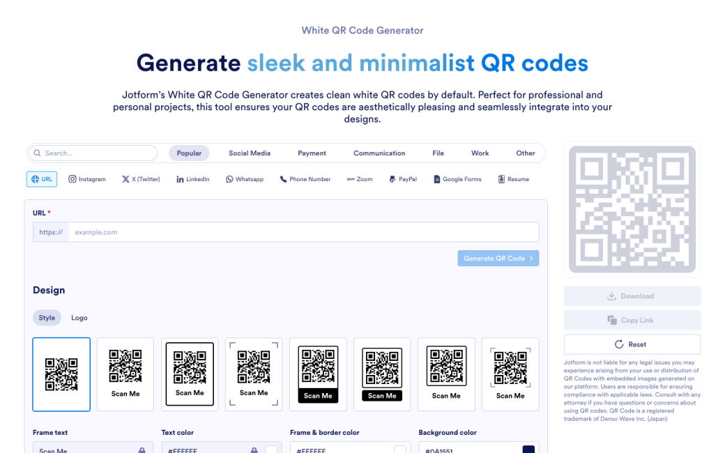Open the Frame & border color swatch
This screenshot has width=725, height=453.
pos(400,450)
